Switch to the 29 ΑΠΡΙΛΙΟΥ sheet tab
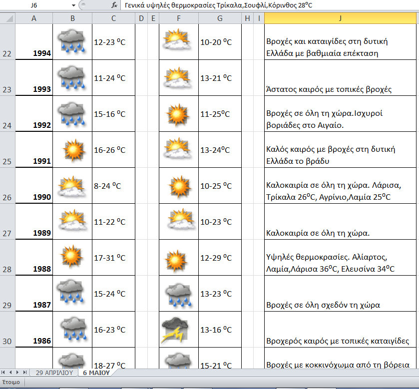 pyautogui.click(x=54, y=373)
